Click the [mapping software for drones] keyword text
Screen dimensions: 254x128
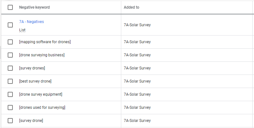(45, 42)
